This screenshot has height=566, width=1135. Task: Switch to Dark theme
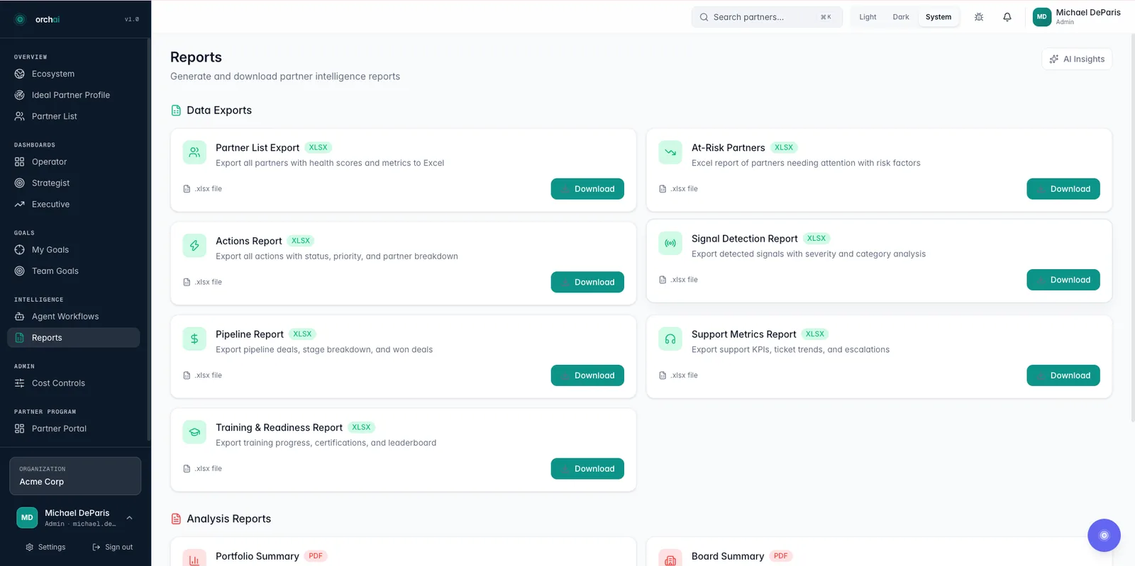[901, 17]
